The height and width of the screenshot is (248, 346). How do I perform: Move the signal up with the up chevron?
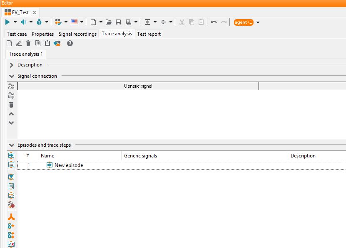11,114
